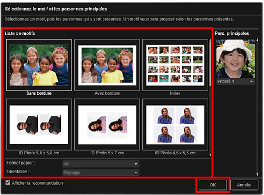Click the motif list scrollbar thumb

click(210, 61)
